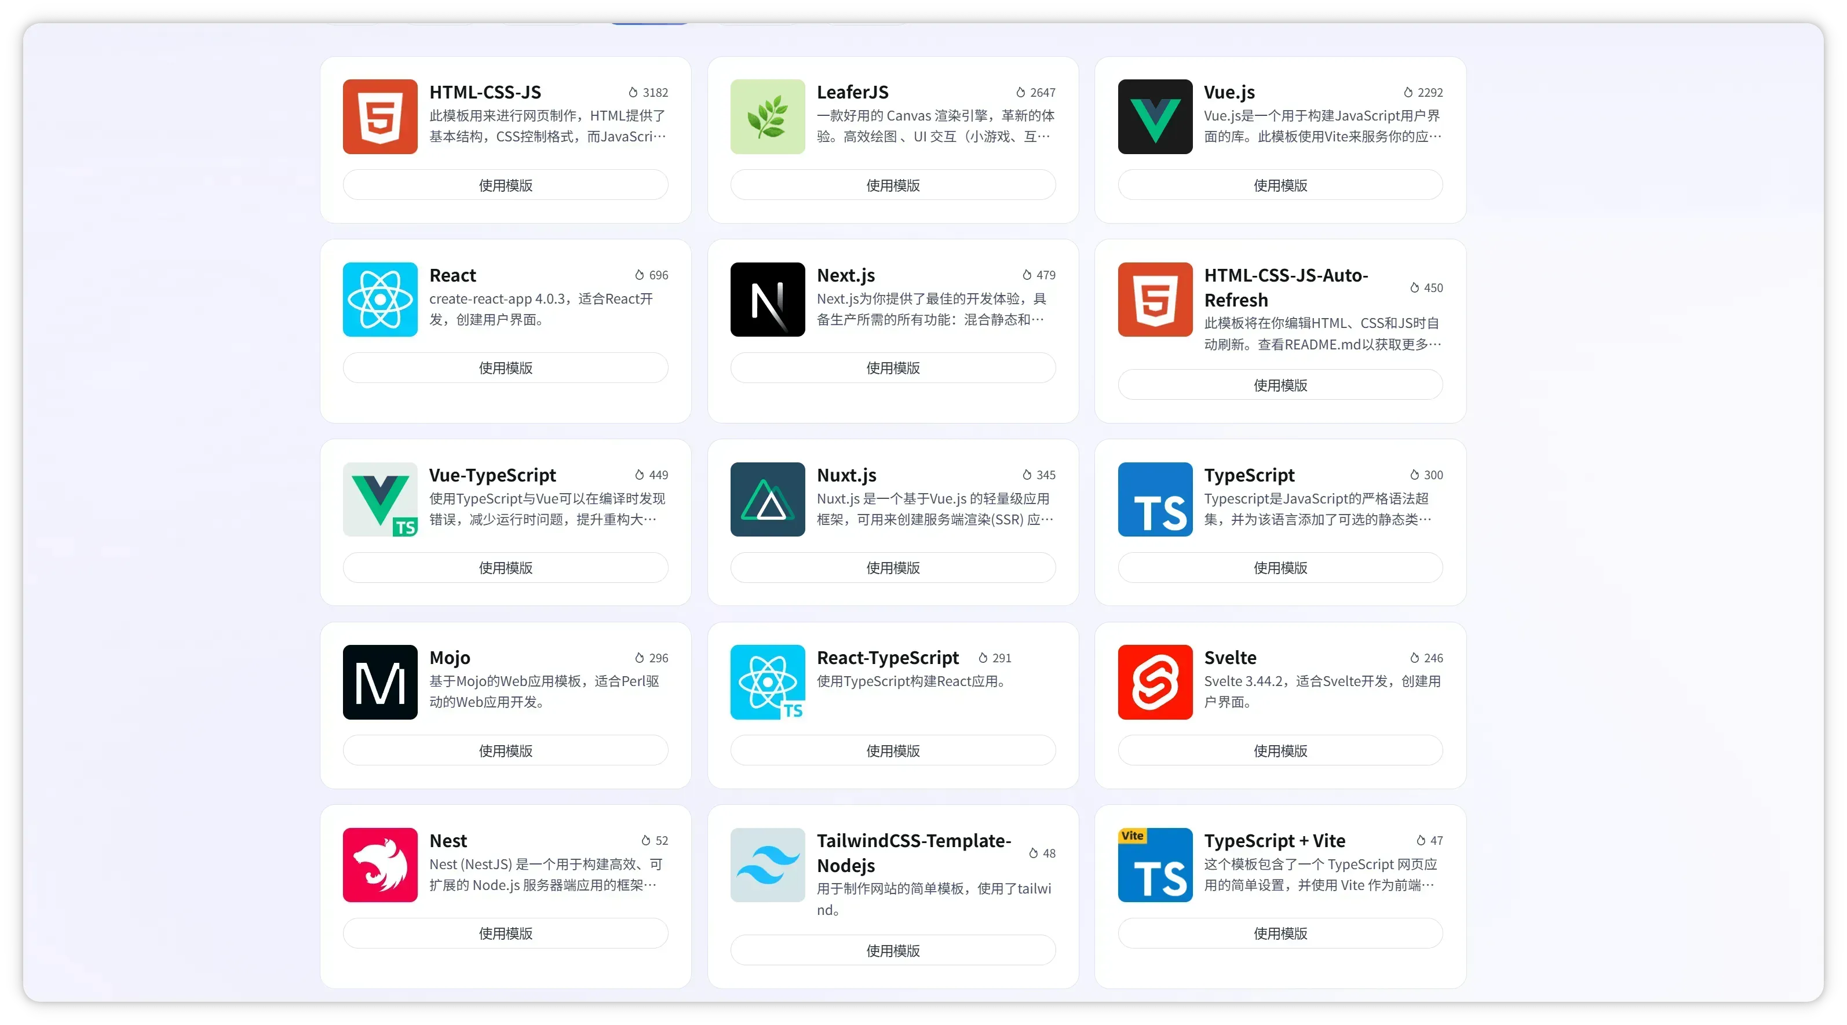Open the HTML-CSS-JS-Auto-Refresh title link
Viewport: 1847px width, 1025px height.
(1285, 287)
